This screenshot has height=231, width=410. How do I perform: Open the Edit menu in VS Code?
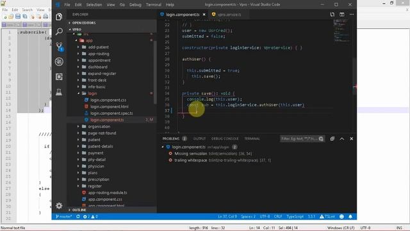click(x=78, y=4)
